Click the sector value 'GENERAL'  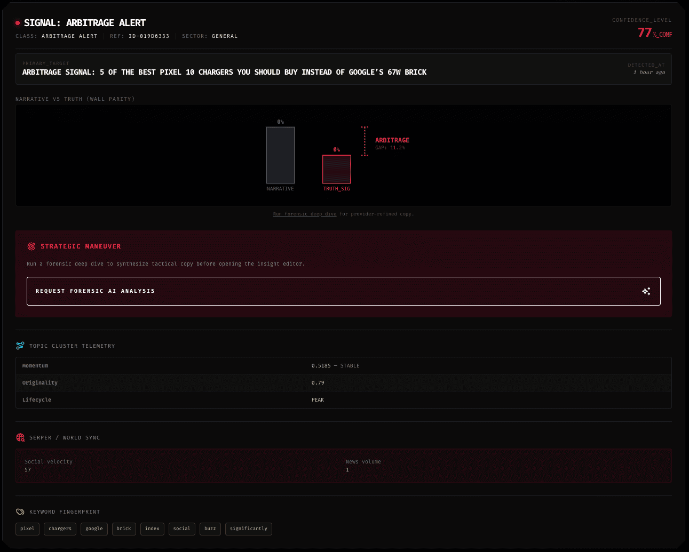tap(225, 36)
